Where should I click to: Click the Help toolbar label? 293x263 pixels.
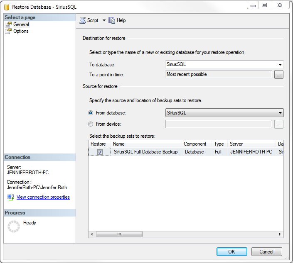tap(121, 20)
